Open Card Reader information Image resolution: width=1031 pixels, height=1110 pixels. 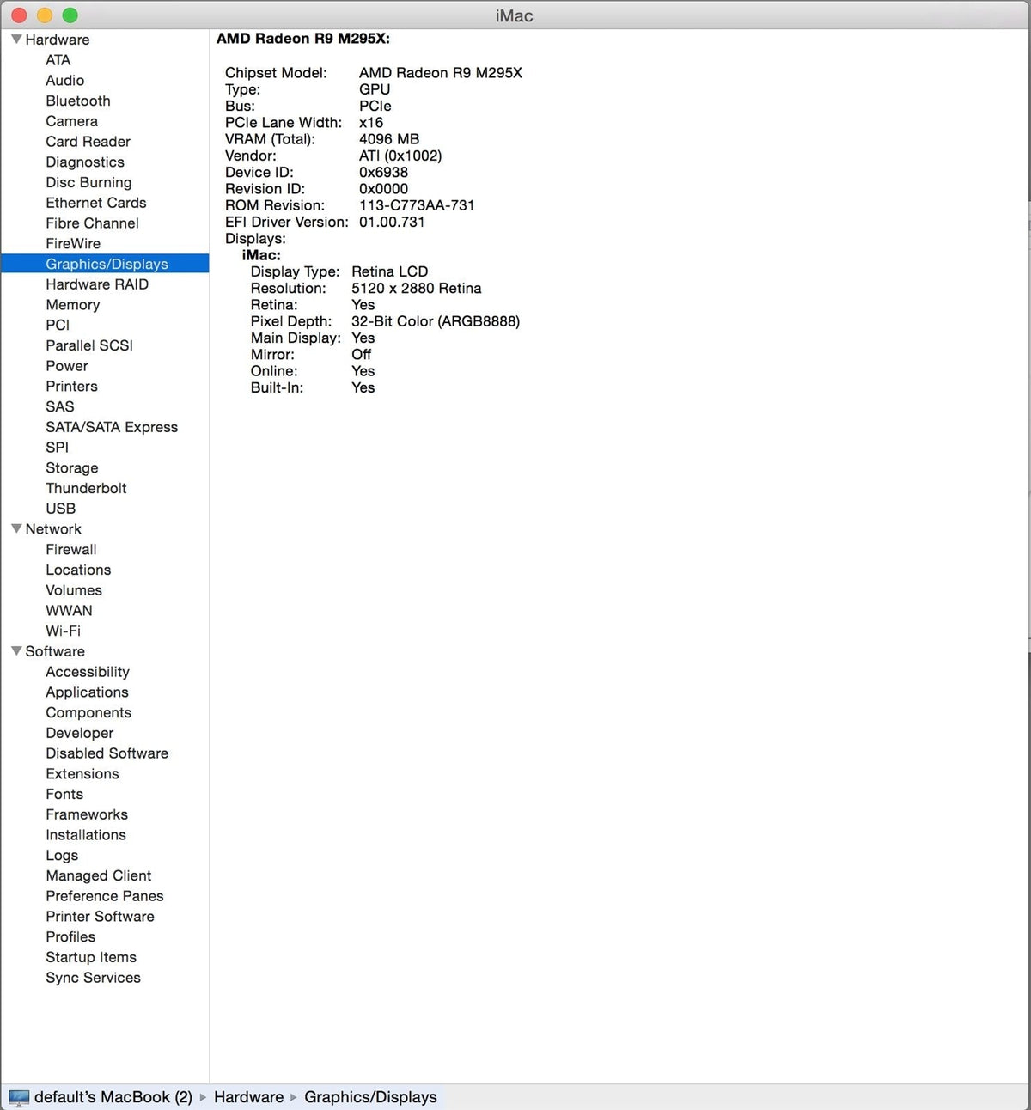(88, 142)
